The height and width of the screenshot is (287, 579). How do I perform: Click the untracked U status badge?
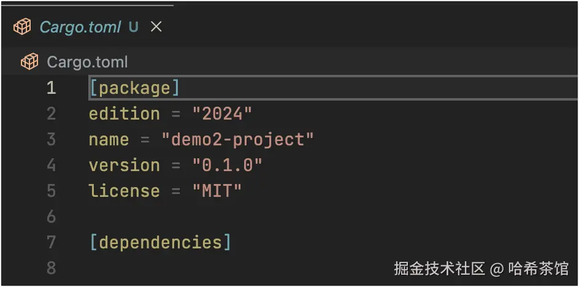click(x=133, y=27)
